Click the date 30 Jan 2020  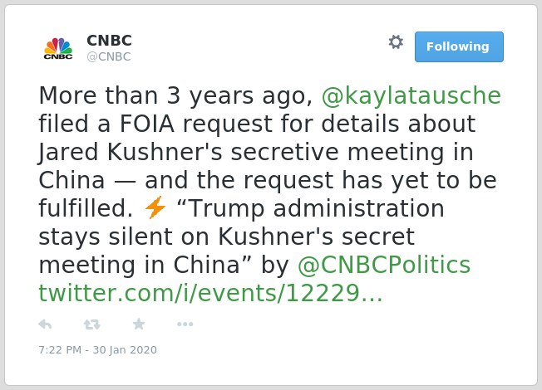(x=125, y=350)
